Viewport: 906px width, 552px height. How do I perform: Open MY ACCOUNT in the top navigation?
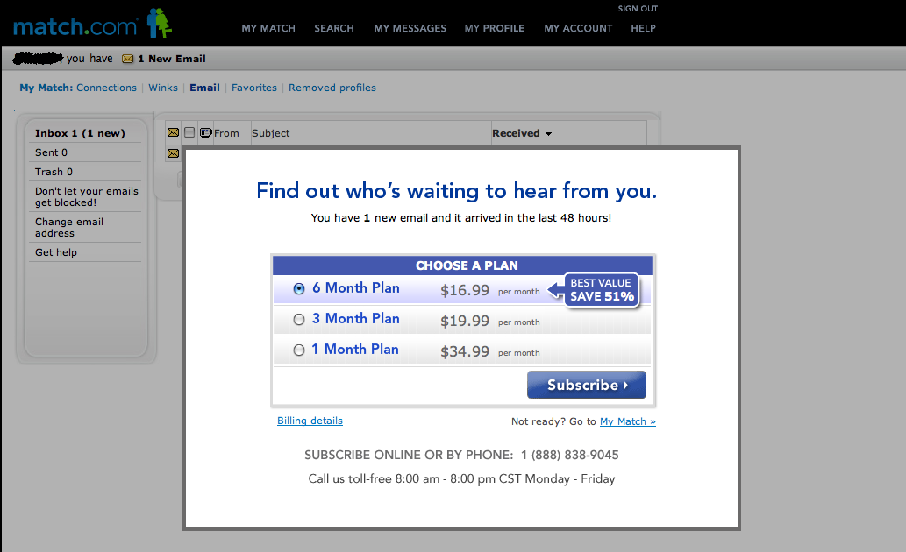tap(578, 28)
